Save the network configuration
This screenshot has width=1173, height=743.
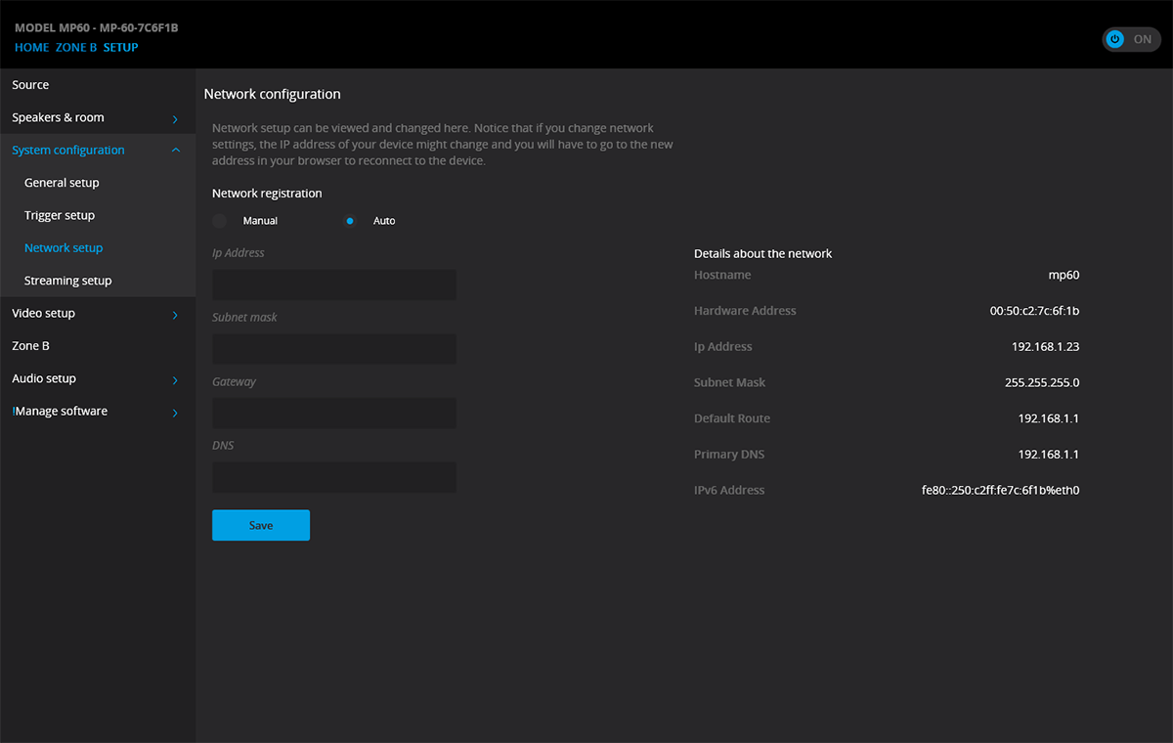coord(261,525)
